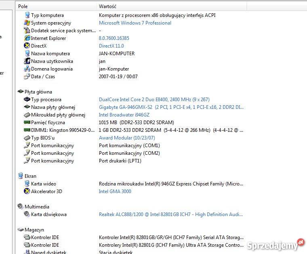
Task: Select the Typ komputera field label
Action: [47, 15]
